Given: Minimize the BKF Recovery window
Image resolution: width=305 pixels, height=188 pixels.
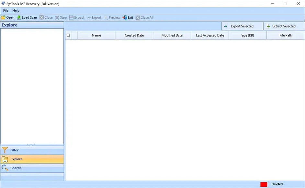Looking at the screenshot, I should click(x=272, y=4).
